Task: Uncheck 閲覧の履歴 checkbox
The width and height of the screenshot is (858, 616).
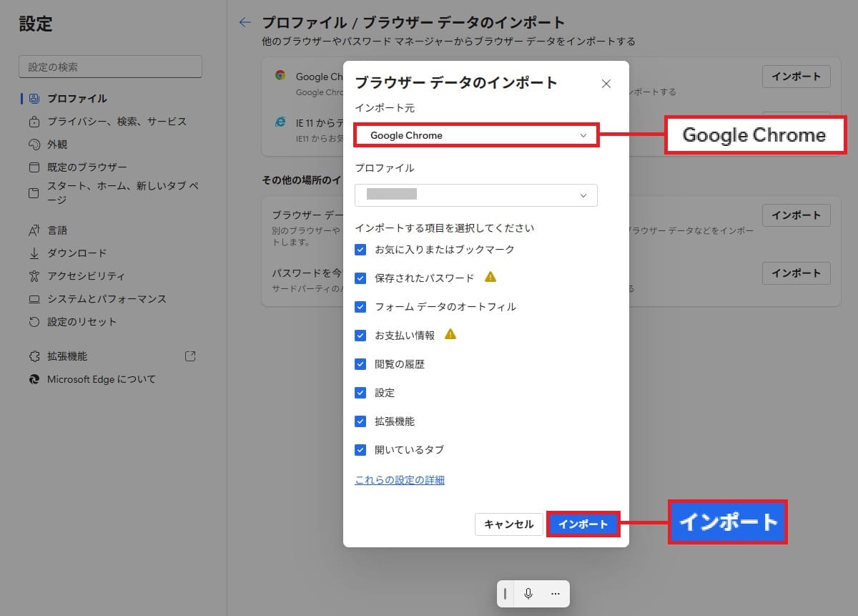Action: 360,364
